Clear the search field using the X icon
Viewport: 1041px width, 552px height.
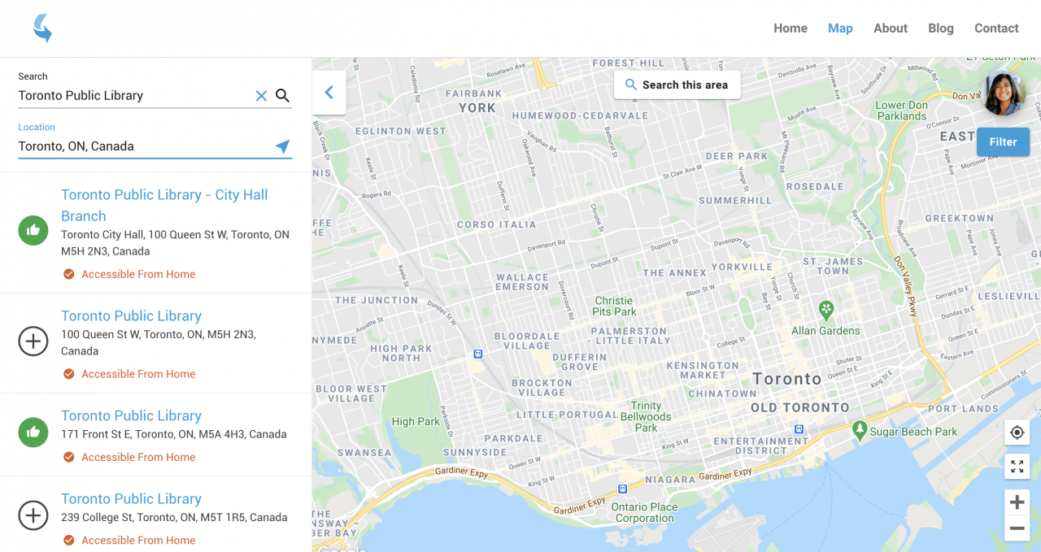(x=261, y=95)
